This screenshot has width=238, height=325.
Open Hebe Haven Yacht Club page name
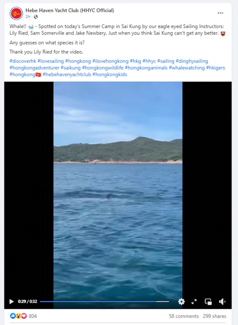pos(70,10)
